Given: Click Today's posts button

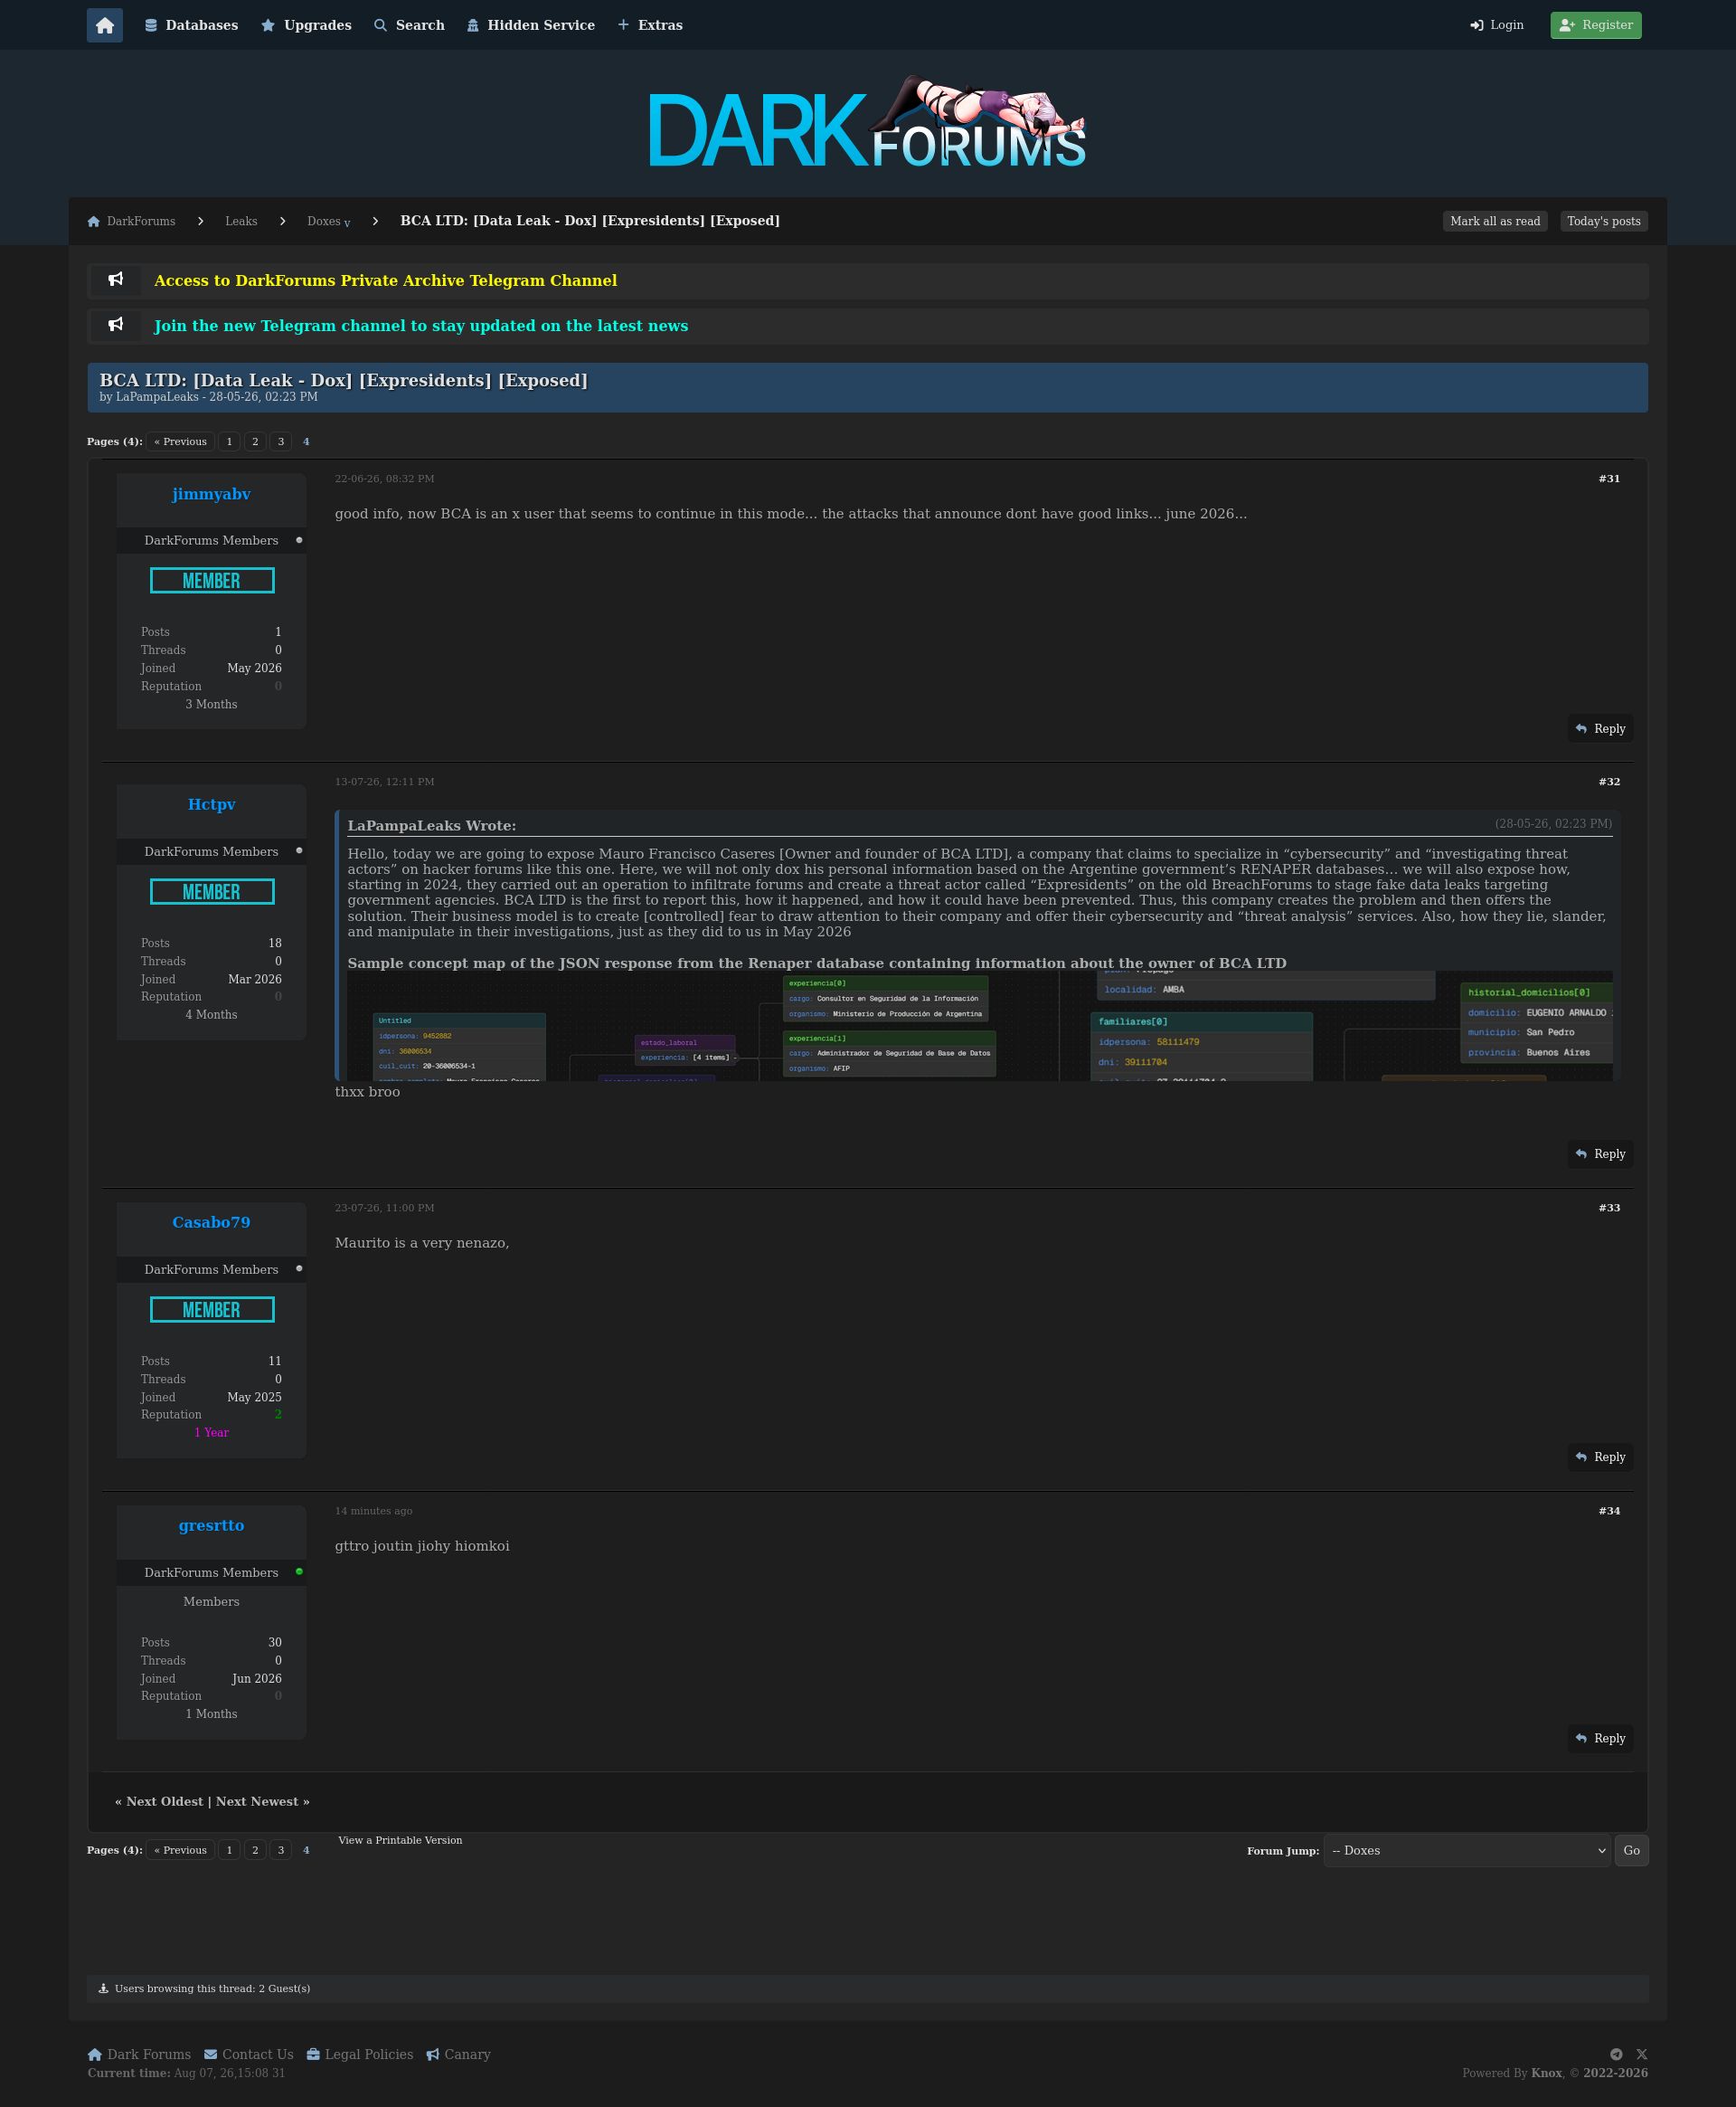Looking at the screenshot, I should pyautogui.click(x=1604, y=221).
